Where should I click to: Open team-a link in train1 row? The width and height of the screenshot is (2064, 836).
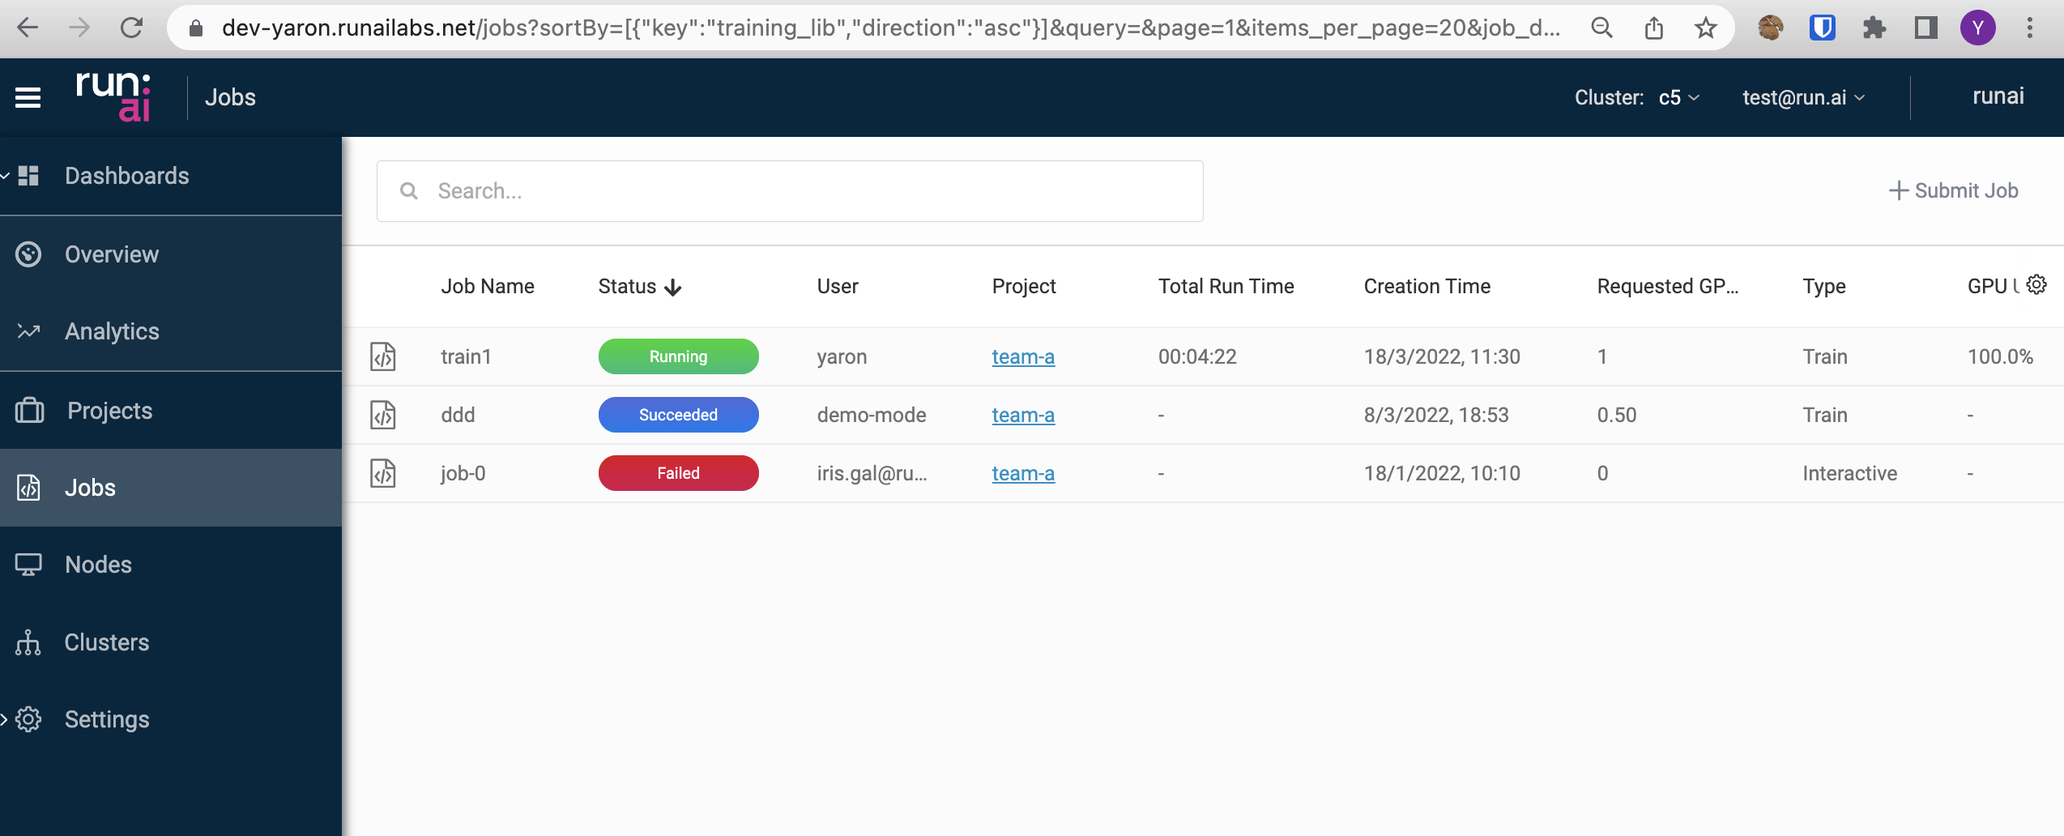(x=1023, y=356)
